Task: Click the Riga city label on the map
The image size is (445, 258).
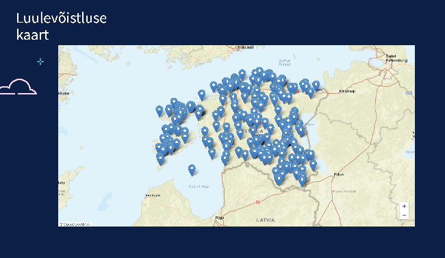Action: 219,218
